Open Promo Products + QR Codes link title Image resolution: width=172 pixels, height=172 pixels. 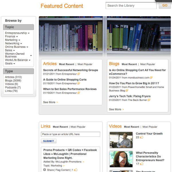coord(70,154)
